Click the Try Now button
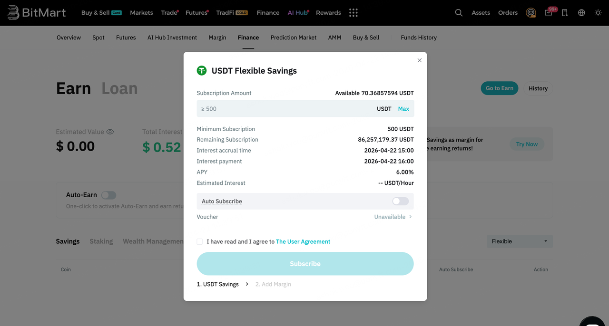The height and width of the screenshot is (326, 609). [527, 144]
